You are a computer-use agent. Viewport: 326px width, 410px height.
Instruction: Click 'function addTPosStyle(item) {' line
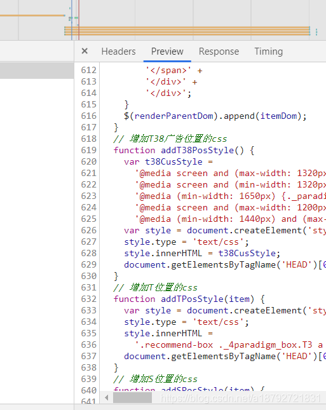point(189,299)
